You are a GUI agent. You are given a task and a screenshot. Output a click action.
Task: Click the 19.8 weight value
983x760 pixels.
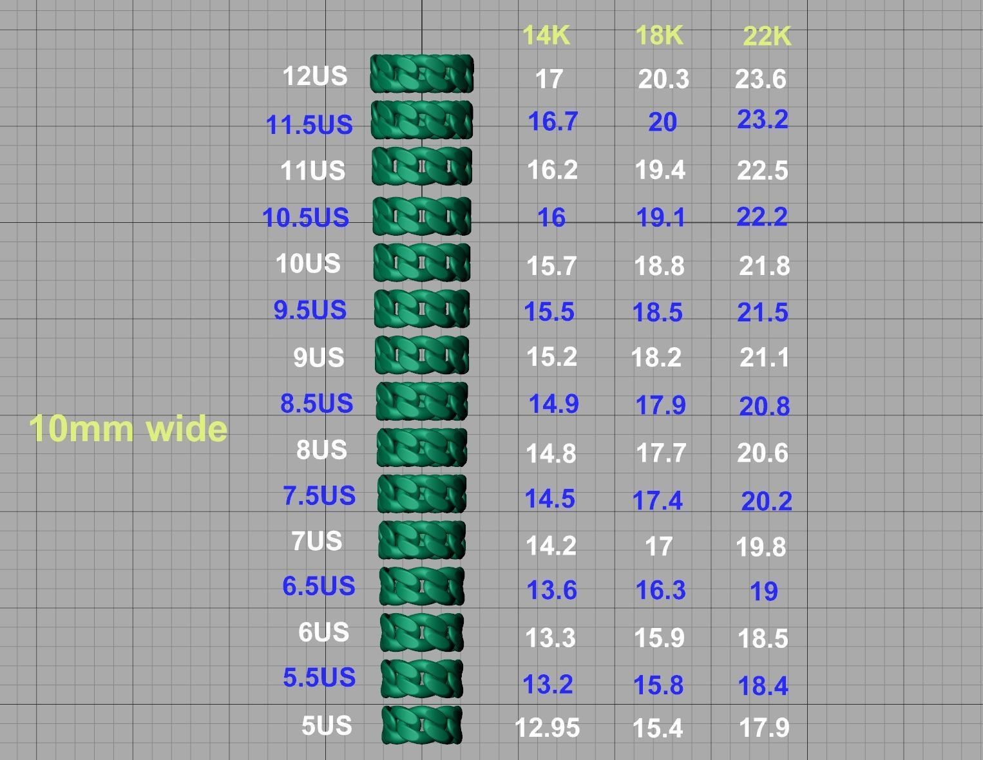pyautogui.click(x=761, y=547)
